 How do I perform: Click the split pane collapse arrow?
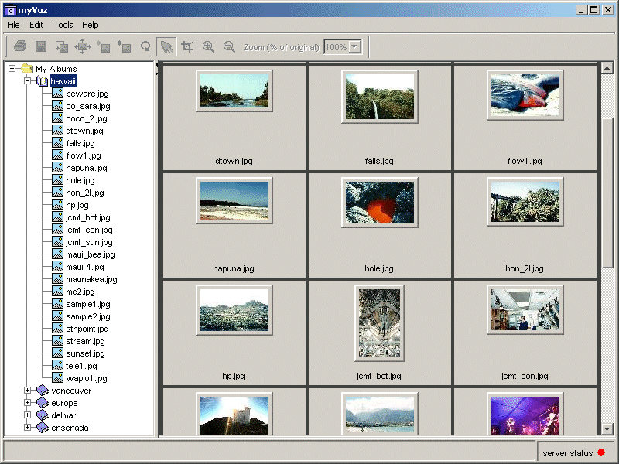[156, 64]
